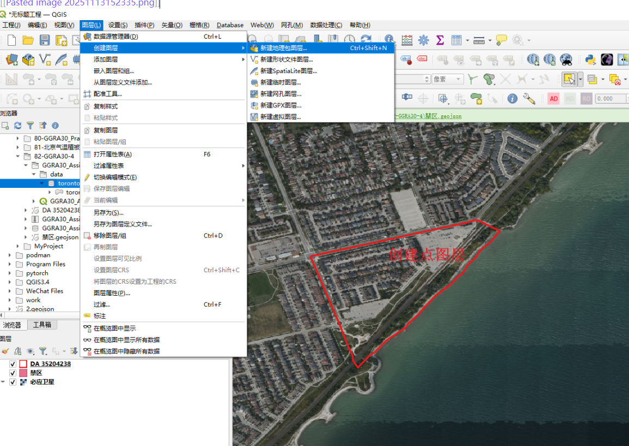Toggle visibility of 禁区 layer
The image size is (629, 446).
13,373
